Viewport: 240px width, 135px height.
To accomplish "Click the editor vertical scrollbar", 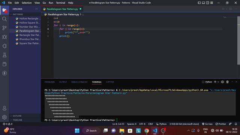I will coord(238,40).
